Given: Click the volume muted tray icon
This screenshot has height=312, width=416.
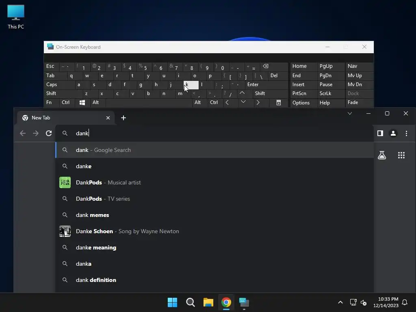Looking at the screenshot, I should pyautogui.click(x=364, y=302).
